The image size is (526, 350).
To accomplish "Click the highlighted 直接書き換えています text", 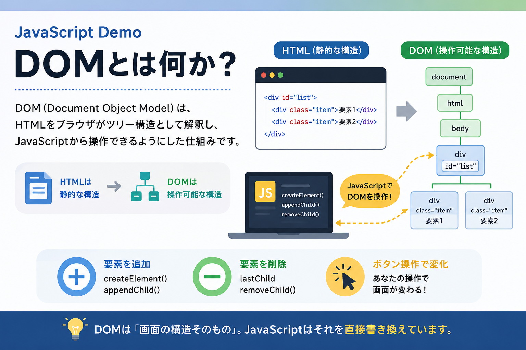I will pyautogui.click(x=398, y=329).
